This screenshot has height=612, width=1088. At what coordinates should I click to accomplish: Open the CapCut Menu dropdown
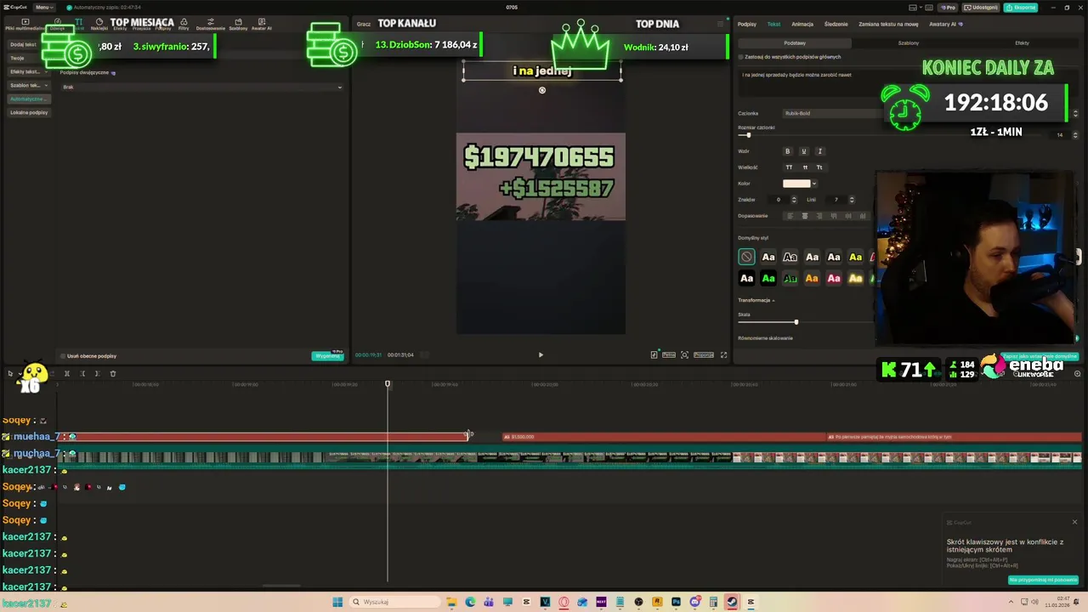pyautogui.click(x=42, y=7)
